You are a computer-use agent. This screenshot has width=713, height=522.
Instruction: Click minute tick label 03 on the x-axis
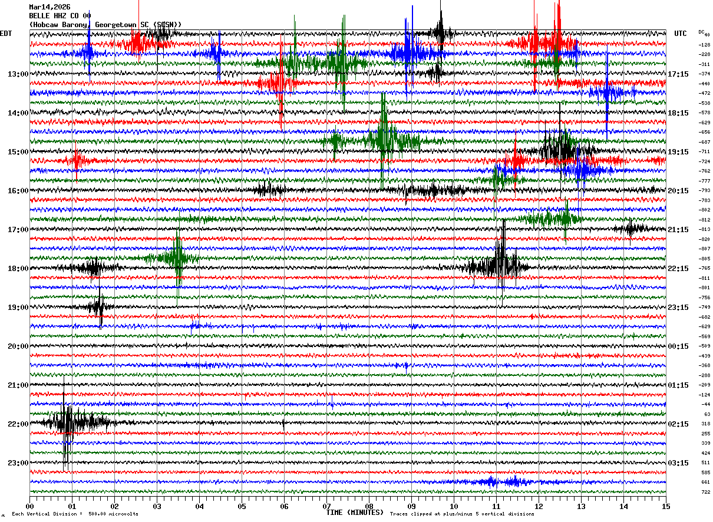click(x=157, y=506)
